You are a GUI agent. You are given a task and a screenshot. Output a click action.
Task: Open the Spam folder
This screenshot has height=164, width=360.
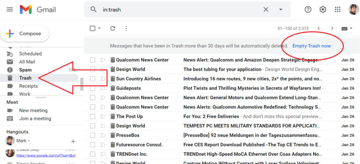[25, 70]
